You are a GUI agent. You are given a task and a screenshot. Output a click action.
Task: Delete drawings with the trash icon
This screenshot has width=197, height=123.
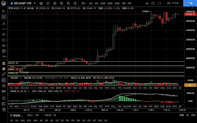coord(4,110)
